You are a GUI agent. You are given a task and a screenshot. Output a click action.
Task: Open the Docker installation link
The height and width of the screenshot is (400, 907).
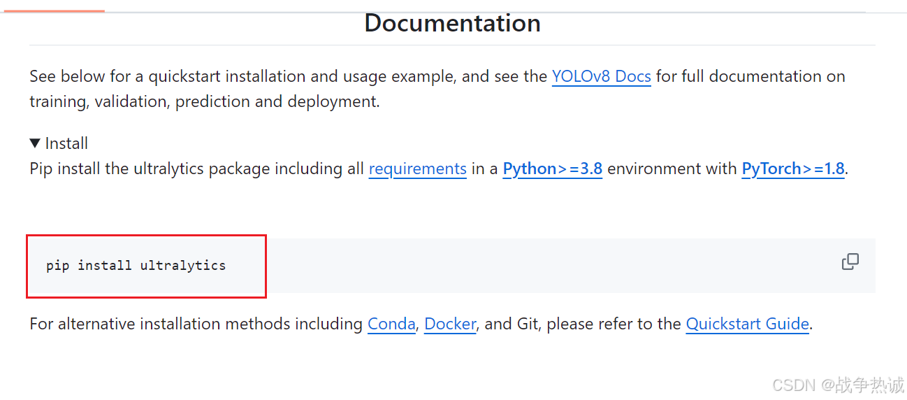click(x=450, y=324)
